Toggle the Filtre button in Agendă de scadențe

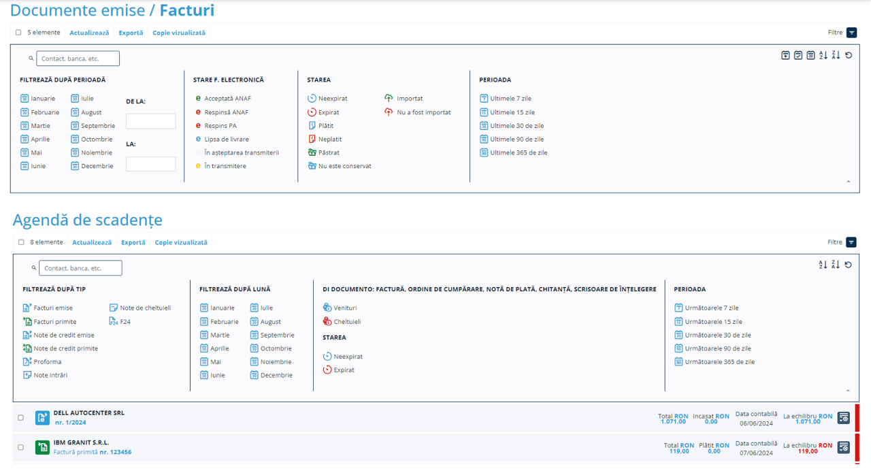[x=851, y=242]
